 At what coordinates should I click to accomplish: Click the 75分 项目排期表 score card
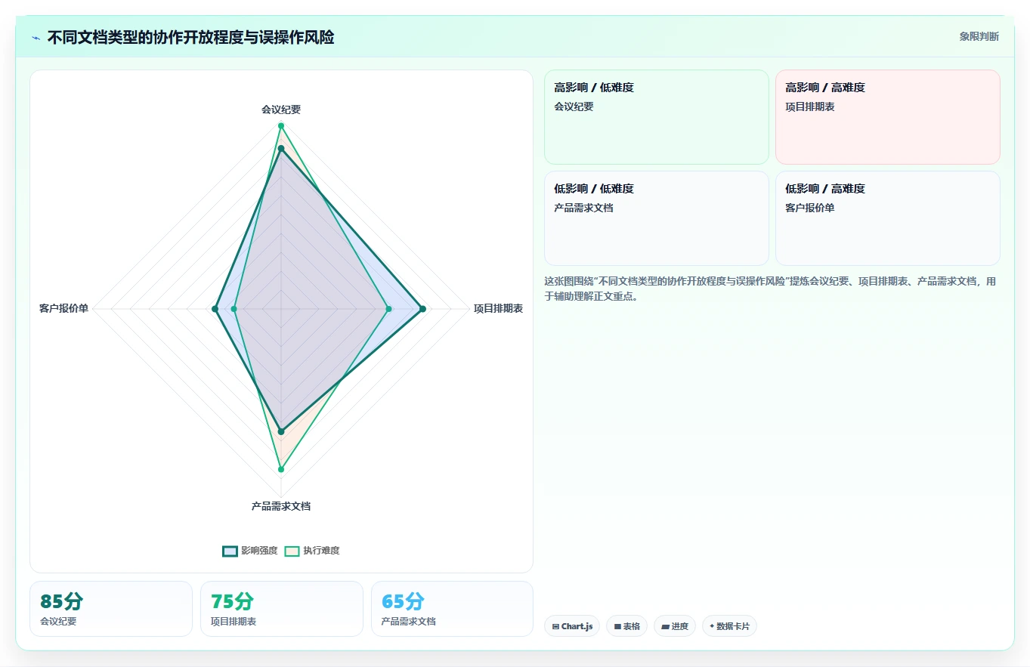(x=282, y=609)
